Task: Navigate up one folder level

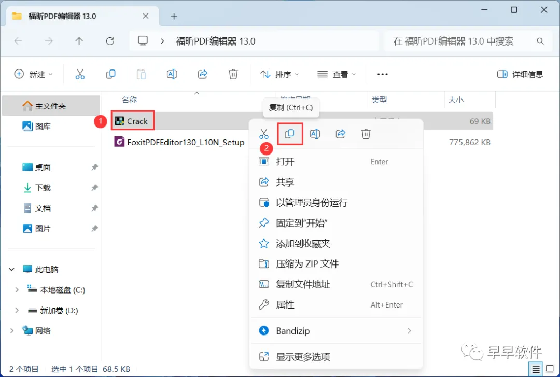Action: click(79, 41)
